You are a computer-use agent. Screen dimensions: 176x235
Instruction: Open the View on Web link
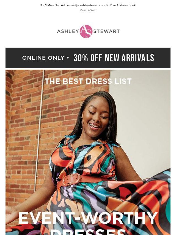[x=88, y=10]
